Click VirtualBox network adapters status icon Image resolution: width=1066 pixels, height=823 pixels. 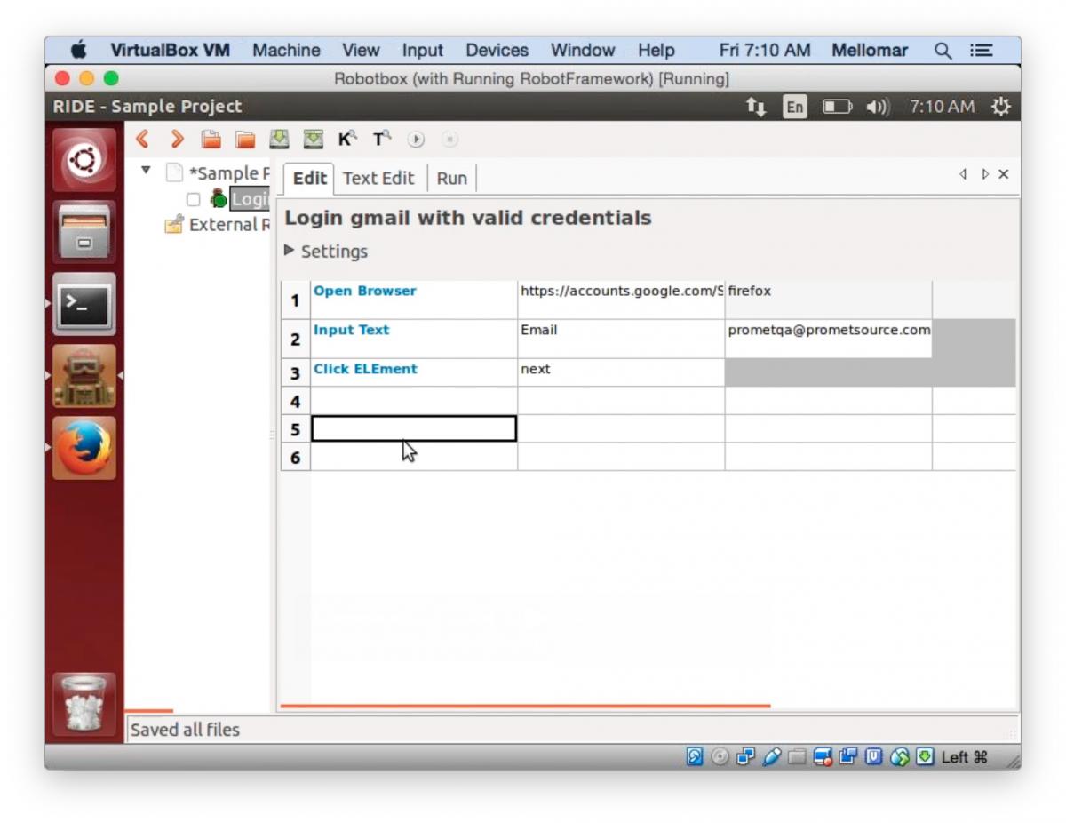746,756
